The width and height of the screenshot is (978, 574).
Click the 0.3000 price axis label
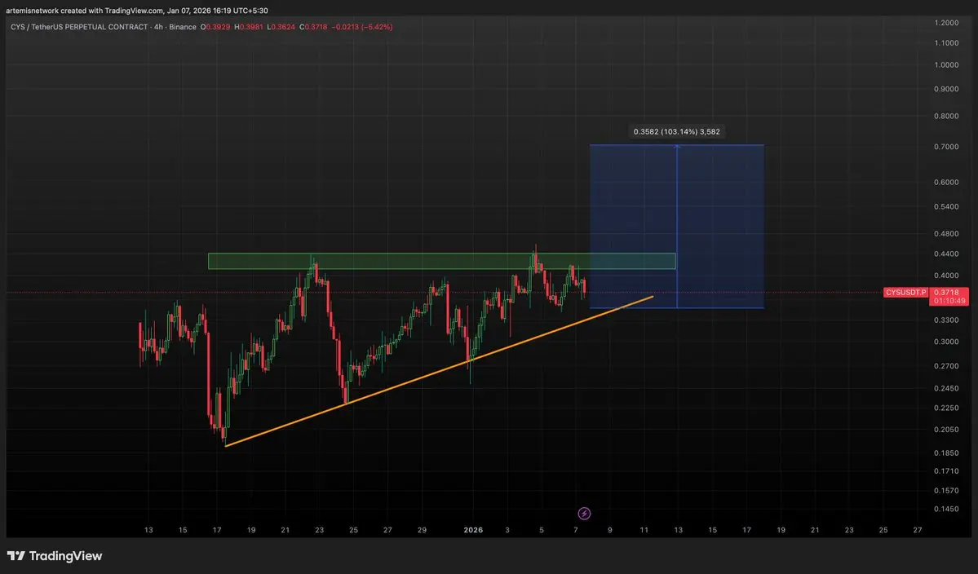[946, 342]
